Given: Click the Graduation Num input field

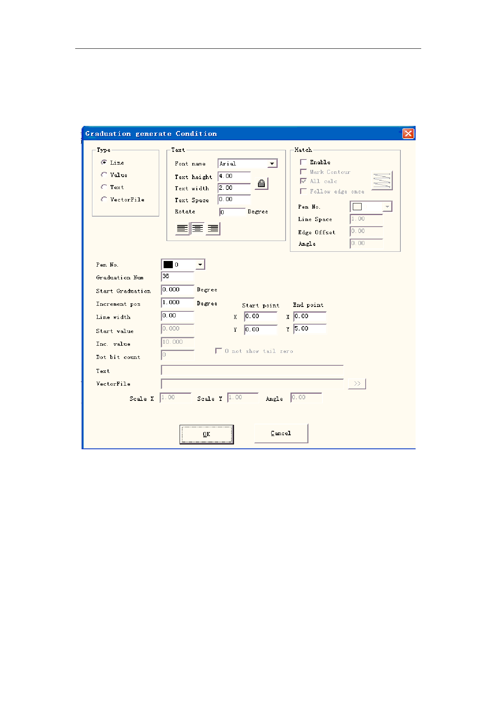Looking at the screenshot, I should coord(178,277).
